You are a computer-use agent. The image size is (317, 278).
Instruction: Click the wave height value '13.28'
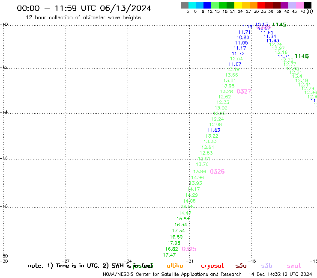click(x=227, y=92)
